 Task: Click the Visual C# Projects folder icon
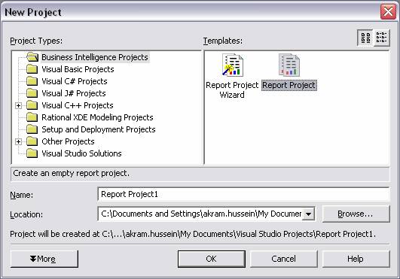[x=32, y=81]
